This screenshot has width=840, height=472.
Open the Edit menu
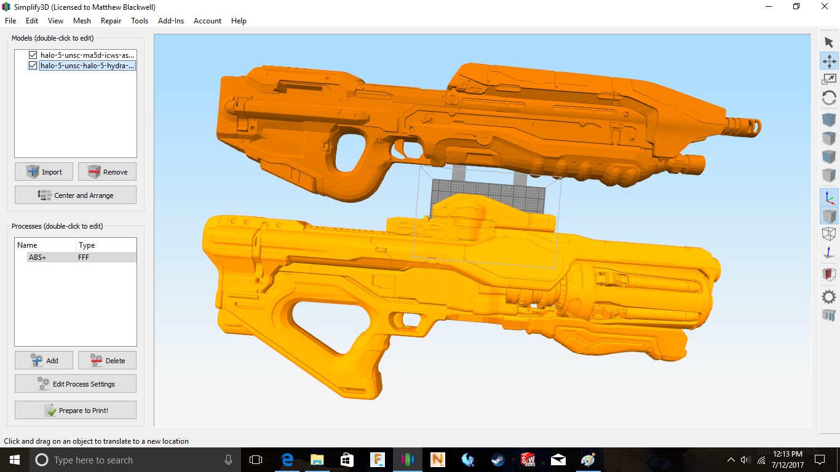[x=32, y=20]
